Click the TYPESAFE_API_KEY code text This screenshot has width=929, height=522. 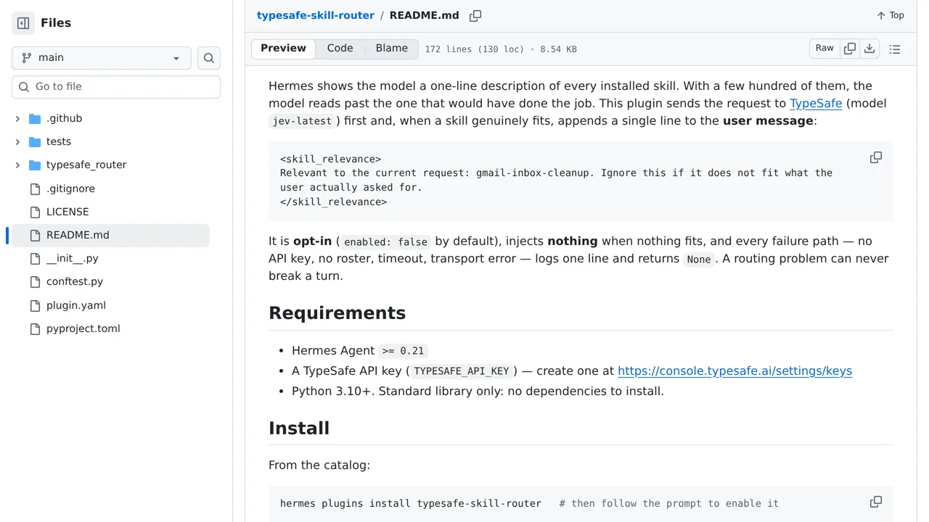[462, 371]
